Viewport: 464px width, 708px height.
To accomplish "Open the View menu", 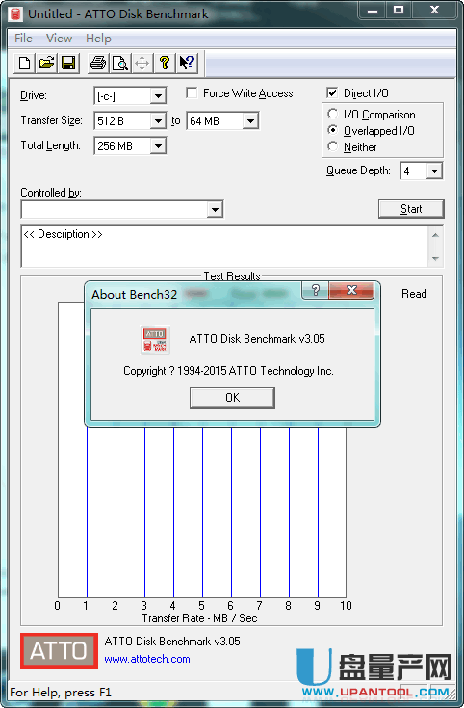I will (x=59, y=39).
